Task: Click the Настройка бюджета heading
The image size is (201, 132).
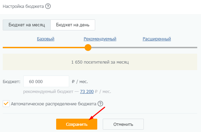Action: click(x=23, y=6)
